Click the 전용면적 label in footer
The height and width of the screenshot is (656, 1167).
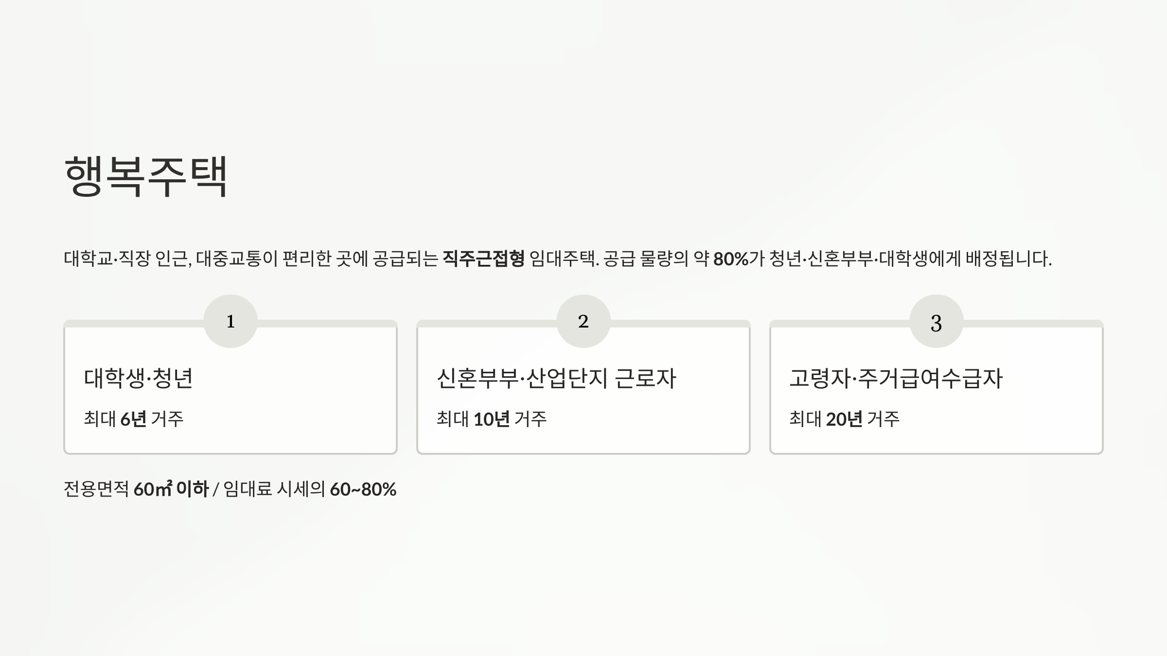point(96,489)
